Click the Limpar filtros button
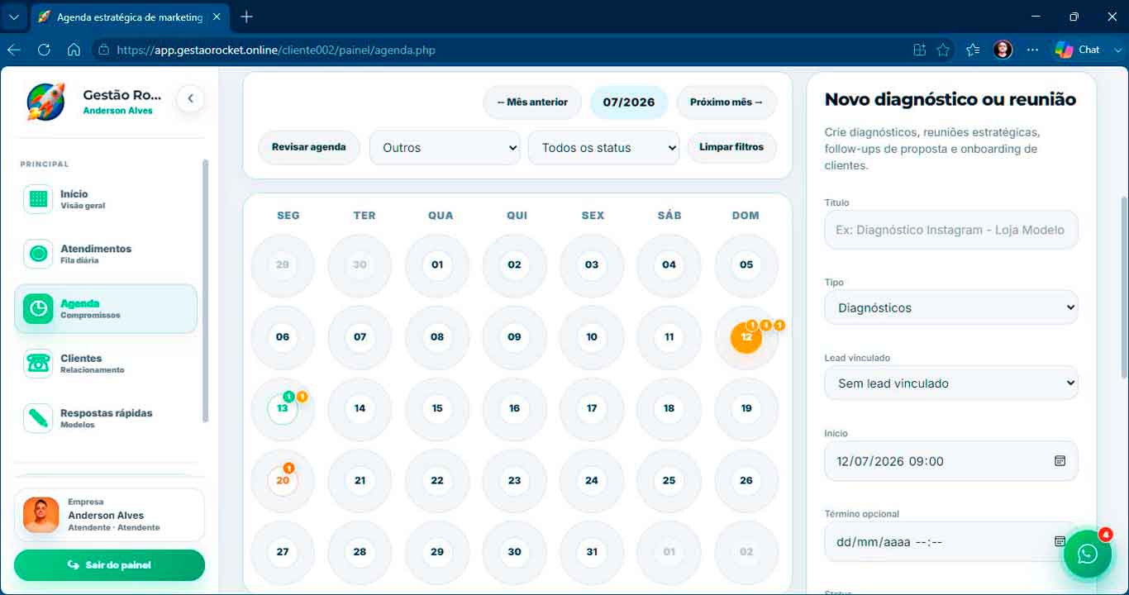 (731, 147)
